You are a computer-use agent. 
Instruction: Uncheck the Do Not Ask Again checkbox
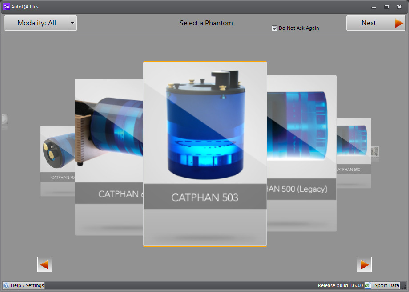tap(275, 28)
